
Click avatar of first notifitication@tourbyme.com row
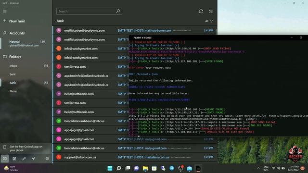(59, 30)
